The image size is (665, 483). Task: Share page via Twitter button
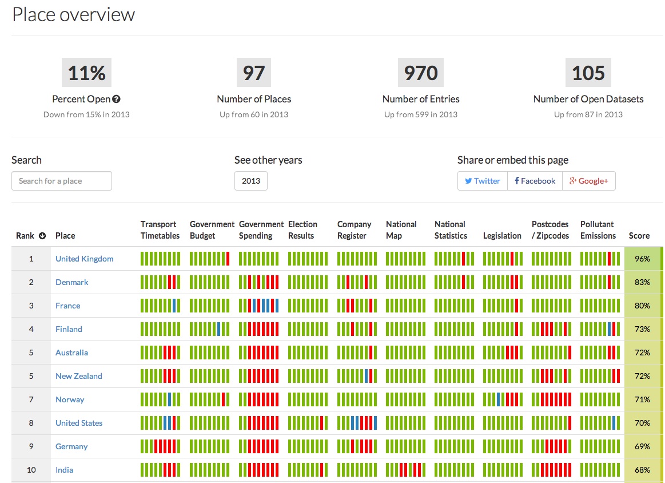483,181
